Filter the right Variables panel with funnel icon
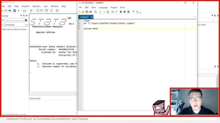Viewport: 220px width, 123px height. 212,16
